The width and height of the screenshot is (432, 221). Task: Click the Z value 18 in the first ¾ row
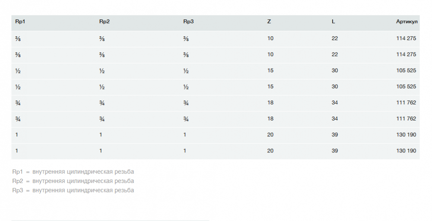[270, 103]
